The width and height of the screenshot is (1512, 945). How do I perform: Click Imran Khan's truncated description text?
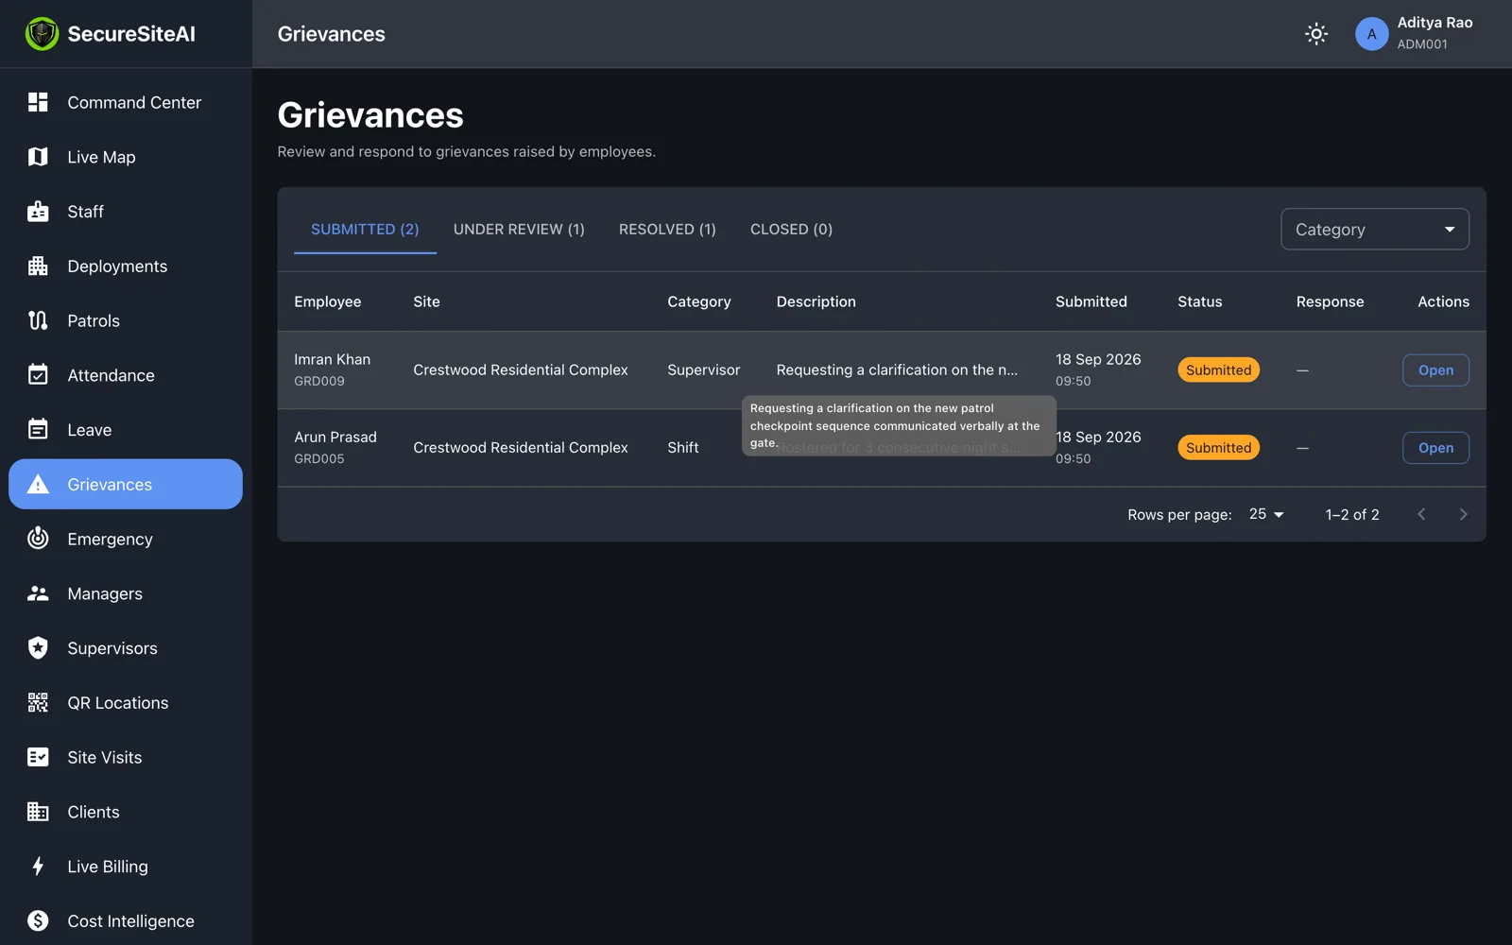(x=897, y=370)
